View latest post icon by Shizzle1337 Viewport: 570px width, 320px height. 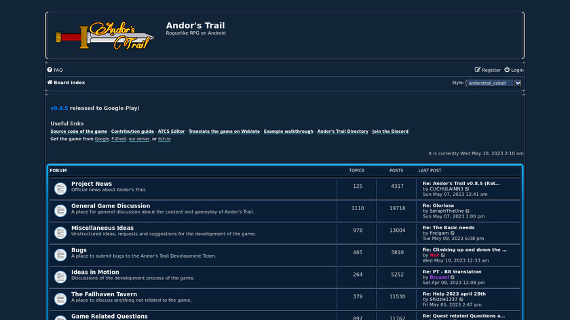(x=461, y=299)
